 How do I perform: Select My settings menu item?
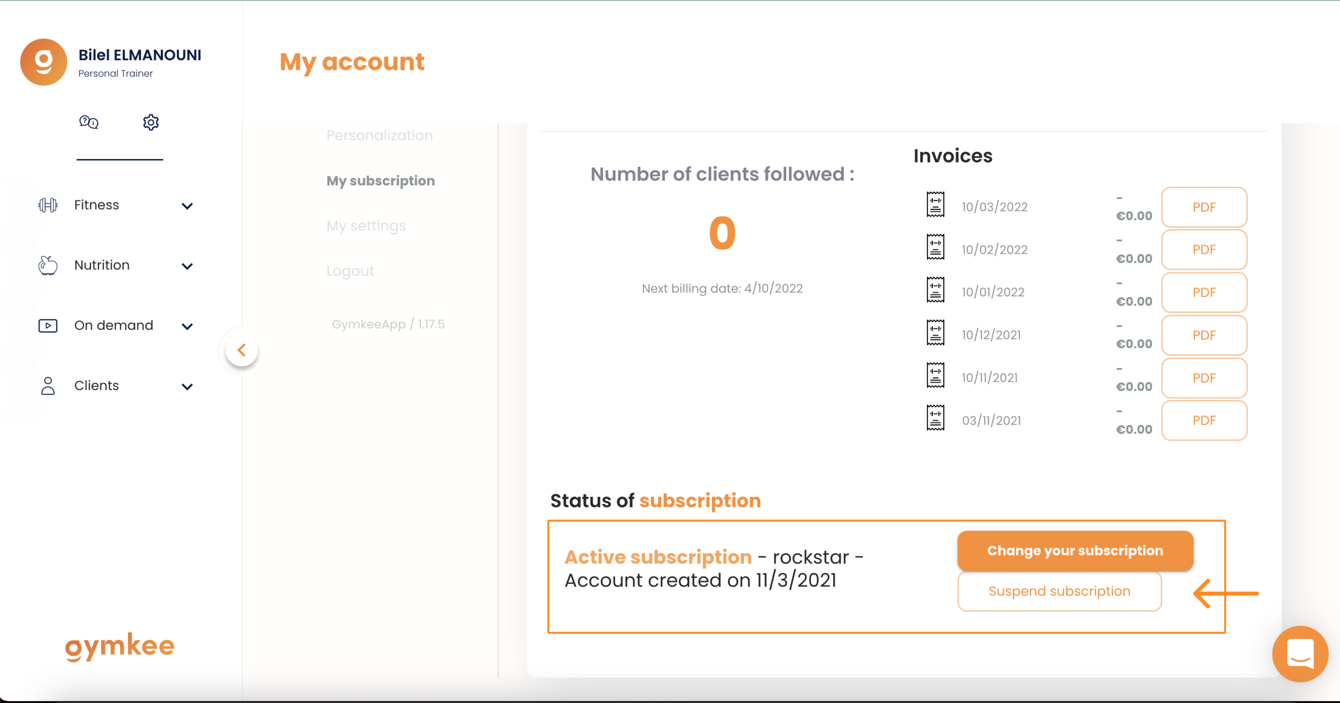coord(366,226)
